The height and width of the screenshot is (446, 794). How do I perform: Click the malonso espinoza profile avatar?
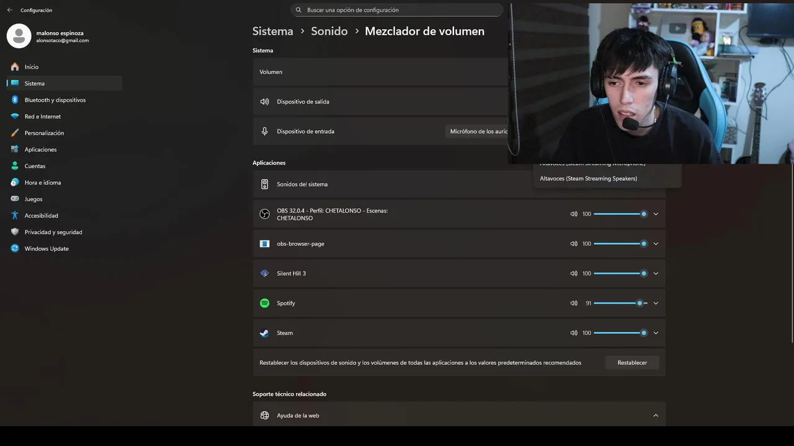19,36
